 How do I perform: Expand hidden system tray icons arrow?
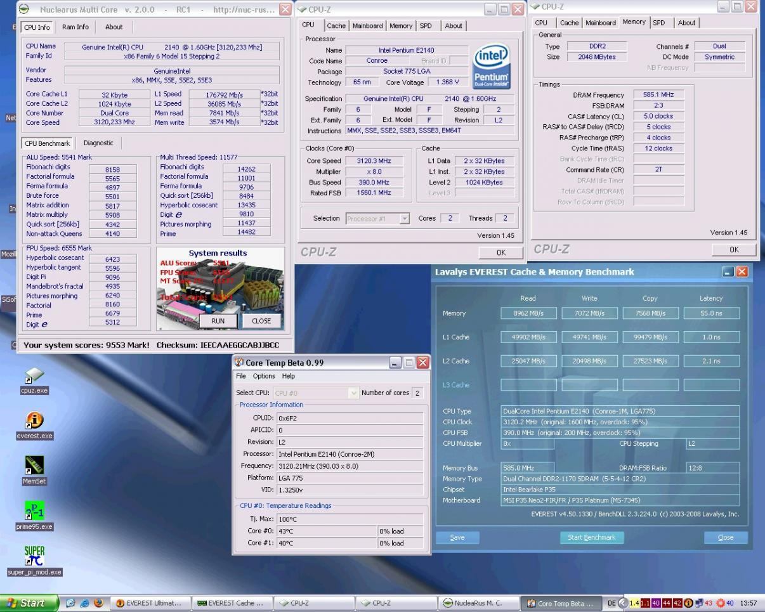[x=623, y=603]
